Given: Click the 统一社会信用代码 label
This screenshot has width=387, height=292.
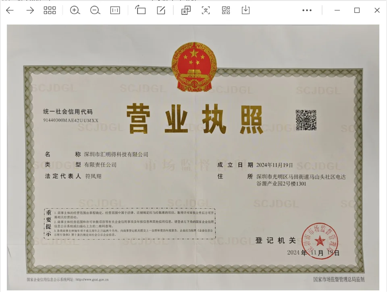Looking at the screenshot, I should pyautogui.click(x=68, y=112).
